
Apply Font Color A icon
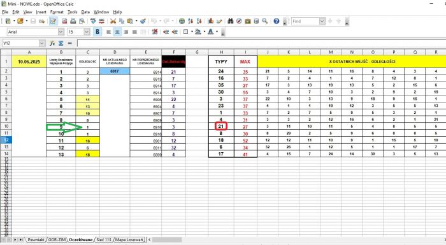click(x=210, y=32)
